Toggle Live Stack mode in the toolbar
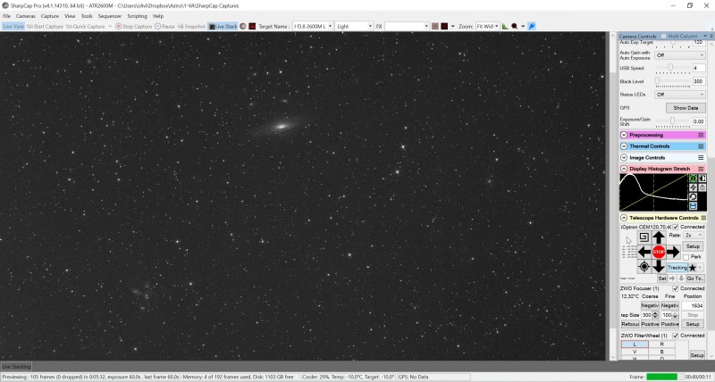Viewport: 715px width, 382px height. click(223, 27)
